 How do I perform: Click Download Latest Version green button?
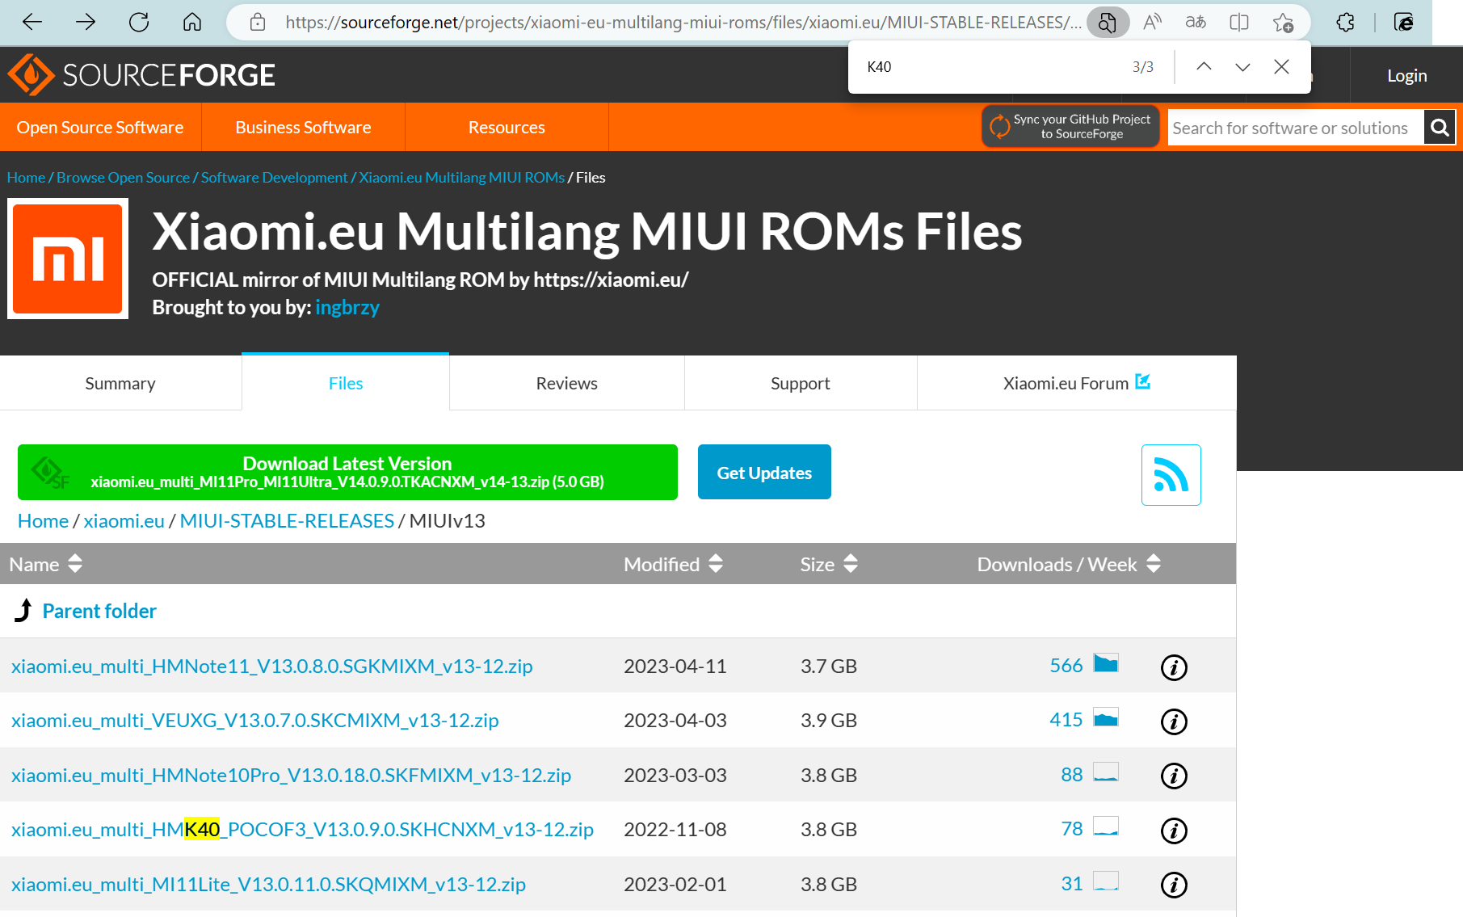coord(347,472)
